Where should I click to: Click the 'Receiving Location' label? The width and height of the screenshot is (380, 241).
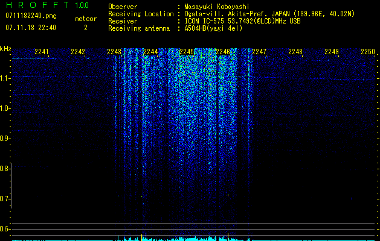[x=141, y=14]
